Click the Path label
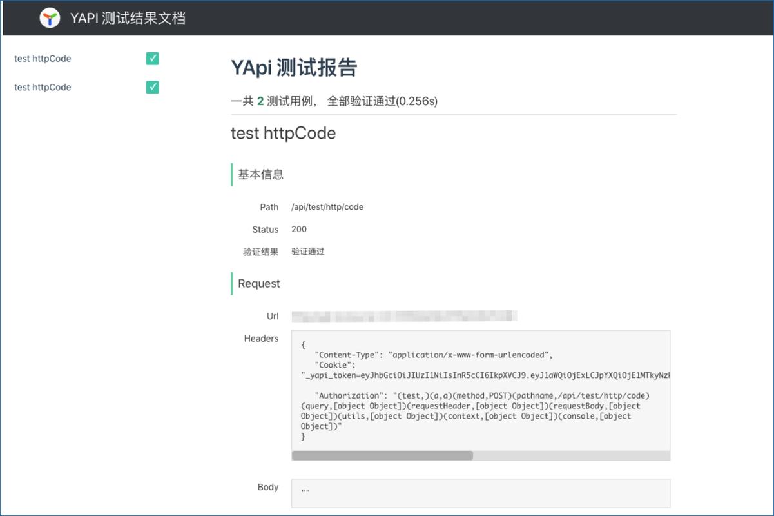This screenshot has width=774, height=516. coord(269,207)
